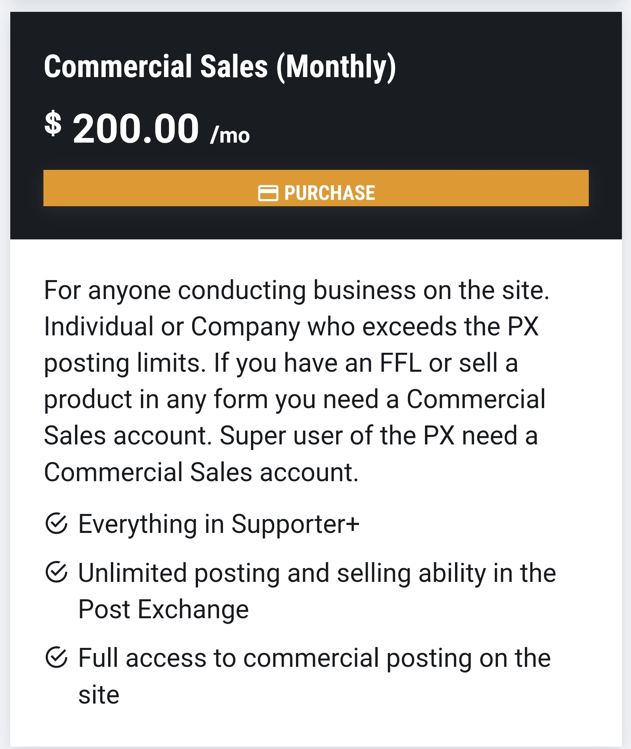Click the For anyone conducting business sentence
The image size is (631, 749).
pyautogui.click(x=296, y=290)
